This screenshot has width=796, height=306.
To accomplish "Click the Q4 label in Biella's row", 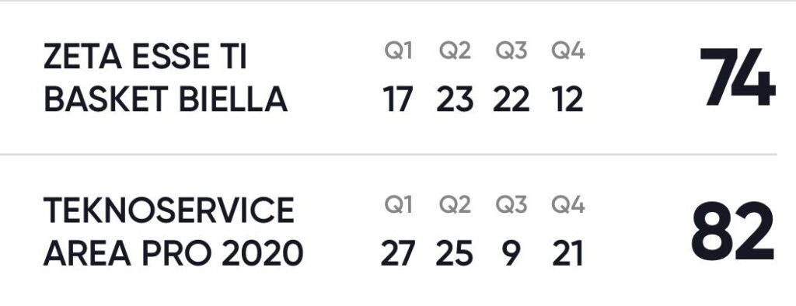I will tap(568, 51).
